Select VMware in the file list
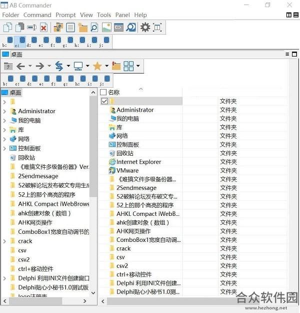This screenshot has width=300, height=313. [127, 171]
